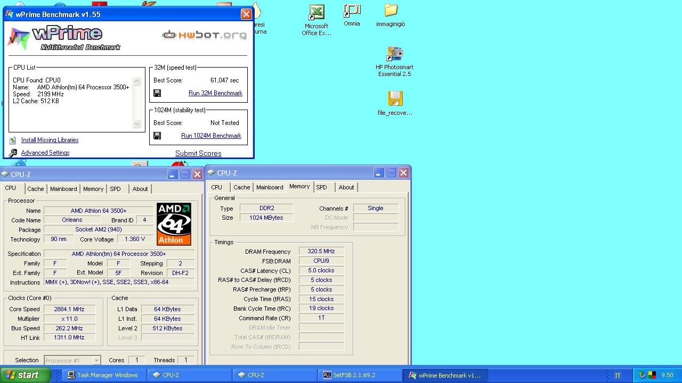This screenshot has width=682, height=383.
Task: Click the colored tray icon near the clock
Action: coord(652,375)
